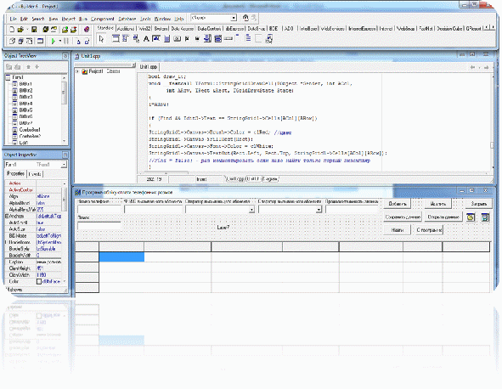
Task: Save the current file with the floppy icon
Action: point(34,30)
